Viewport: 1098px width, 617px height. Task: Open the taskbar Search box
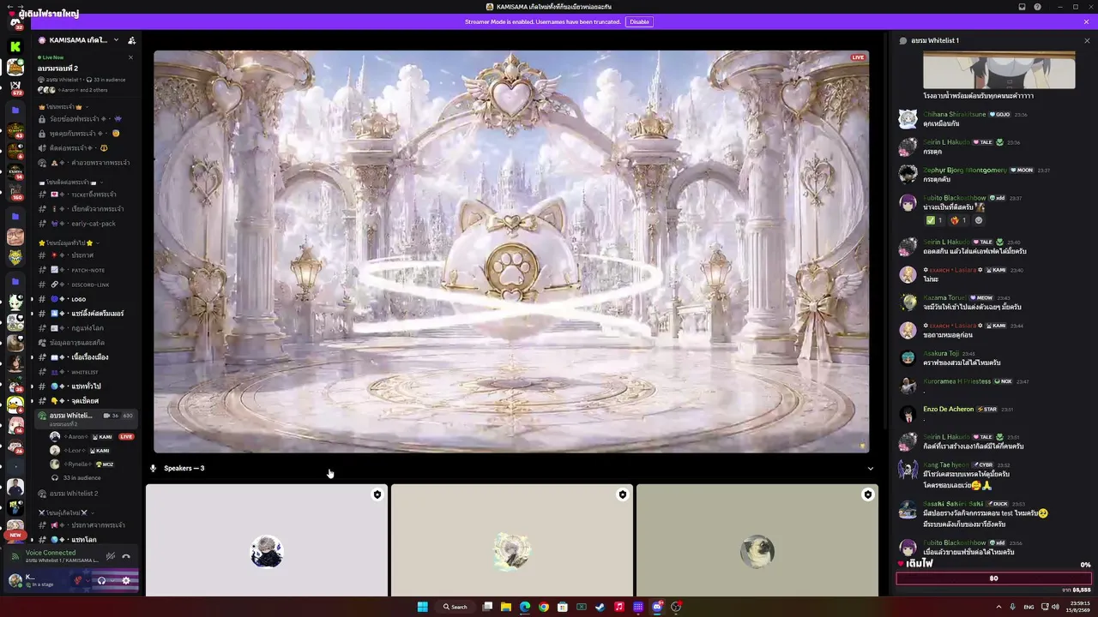point(455,607)
